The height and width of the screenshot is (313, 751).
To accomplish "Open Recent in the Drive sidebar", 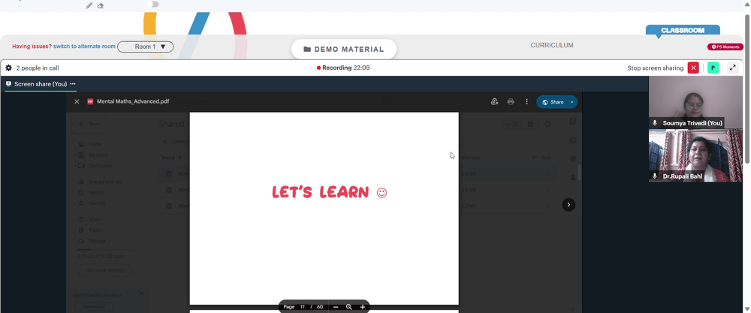I will coord(92,192).
